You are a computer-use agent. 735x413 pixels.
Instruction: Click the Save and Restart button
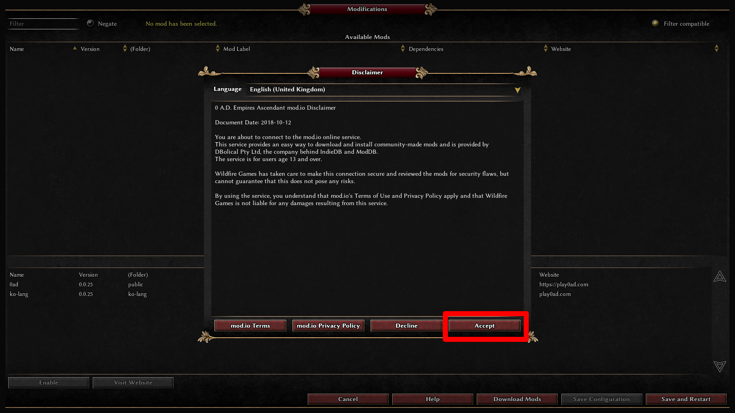coord(686,399)
